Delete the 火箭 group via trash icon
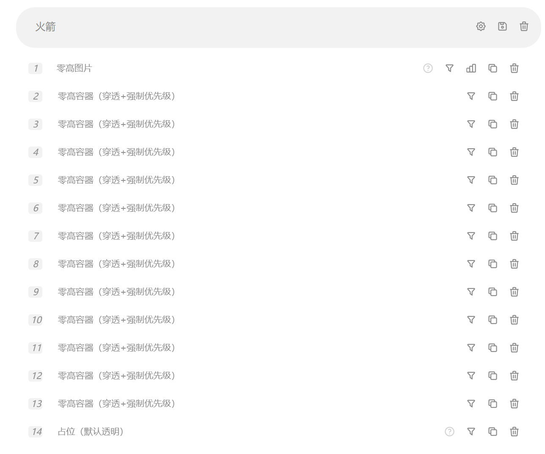The image size is (545, 454). pos(524,26)
